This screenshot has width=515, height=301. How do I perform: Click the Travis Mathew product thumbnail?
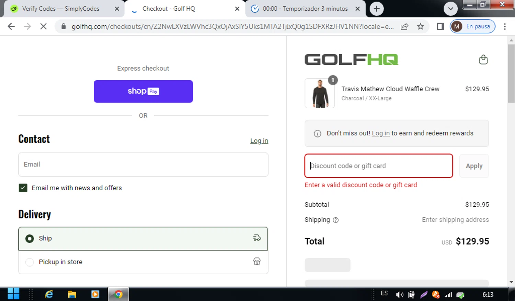click(320, 93)
